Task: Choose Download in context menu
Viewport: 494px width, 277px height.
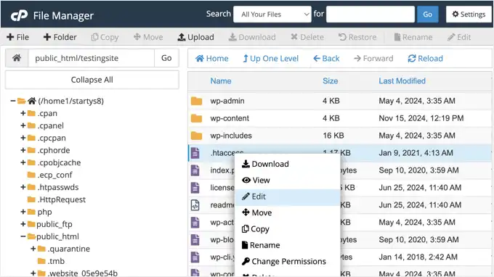Action: click(x=288, y=164)
